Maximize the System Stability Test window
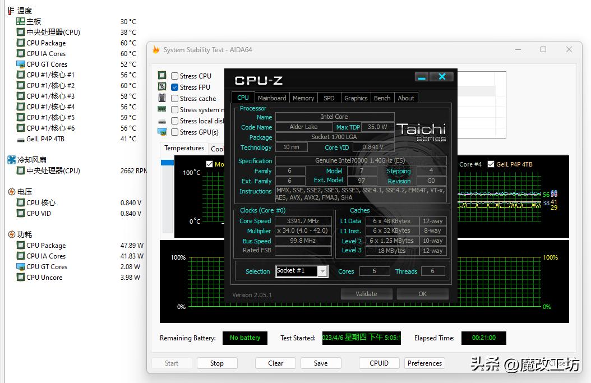Viewport: 591px width, 383px height. 543,49
